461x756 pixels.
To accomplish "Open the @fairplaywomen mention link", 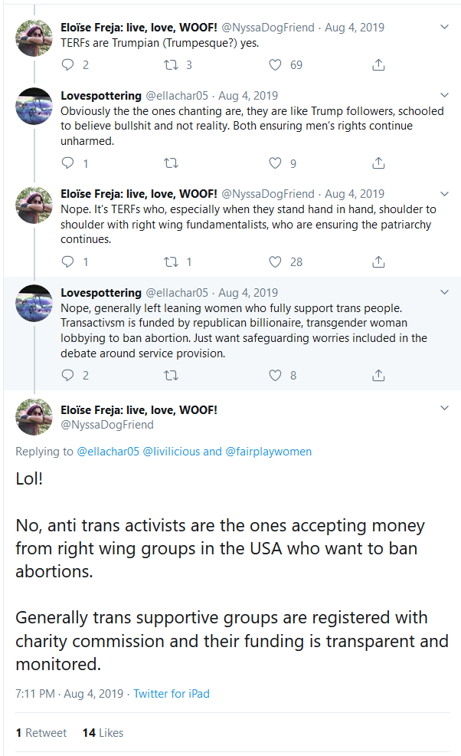I will pos(268,452).
